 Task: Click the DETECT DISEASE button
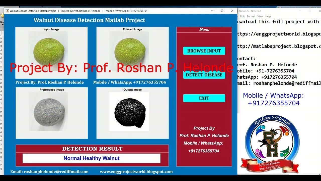[x=204, y=75]
